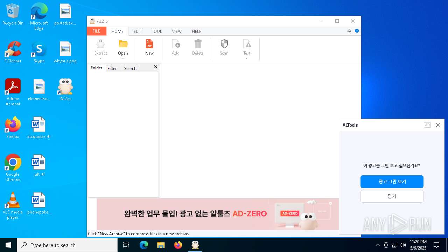448x252 pixels.
Task: Select the whybus.png desktop file
Action: pyautogui.click(x=65, y=52)
